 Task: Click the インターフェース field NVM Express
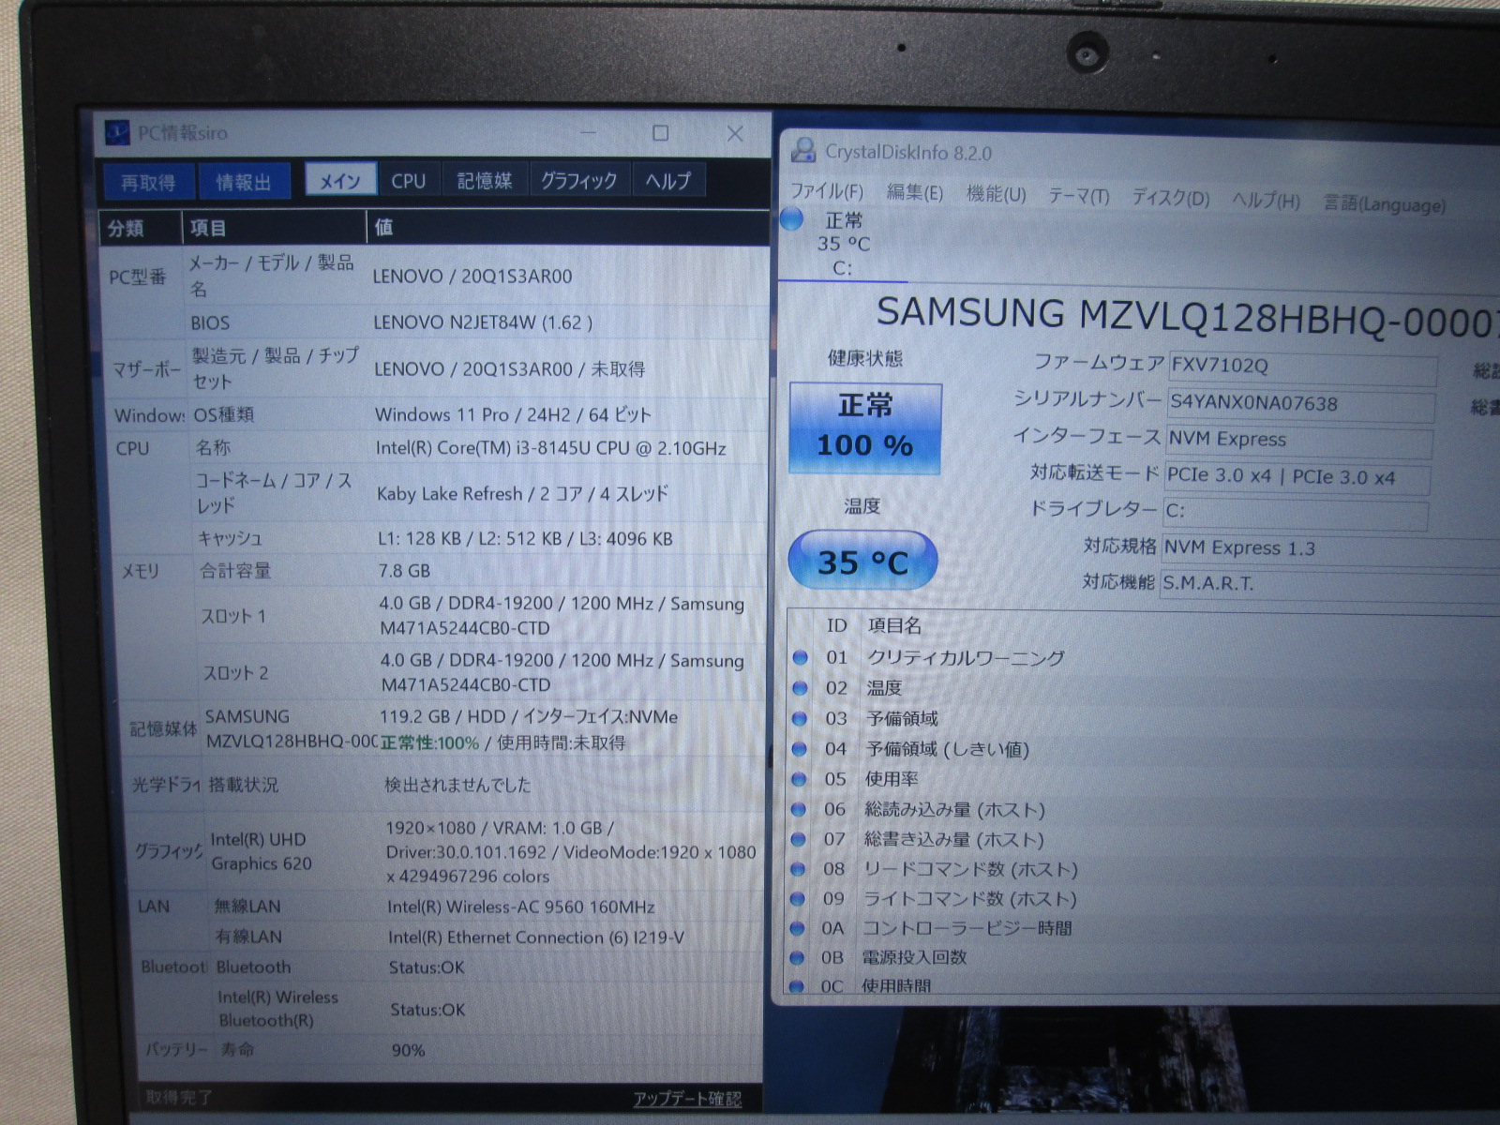(1298, 440)
